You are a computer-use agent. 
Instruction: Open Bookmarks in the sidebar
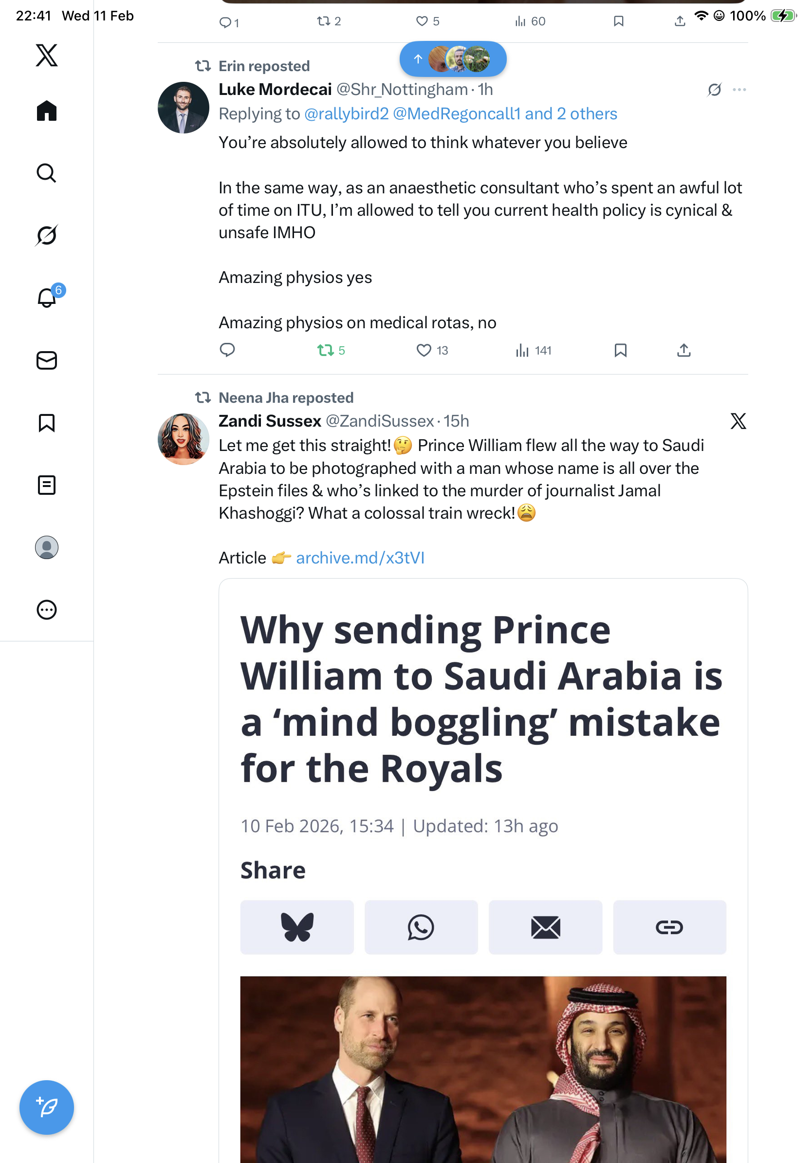pos(47,422)
